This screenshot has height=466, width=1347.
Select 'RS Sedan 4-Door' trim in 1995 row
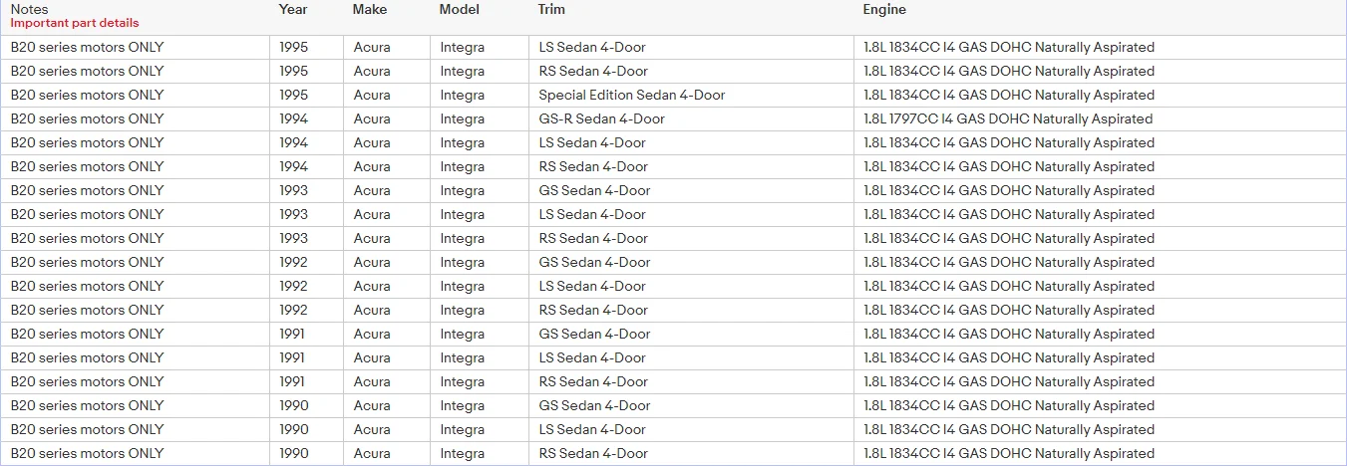pos(593,71)
